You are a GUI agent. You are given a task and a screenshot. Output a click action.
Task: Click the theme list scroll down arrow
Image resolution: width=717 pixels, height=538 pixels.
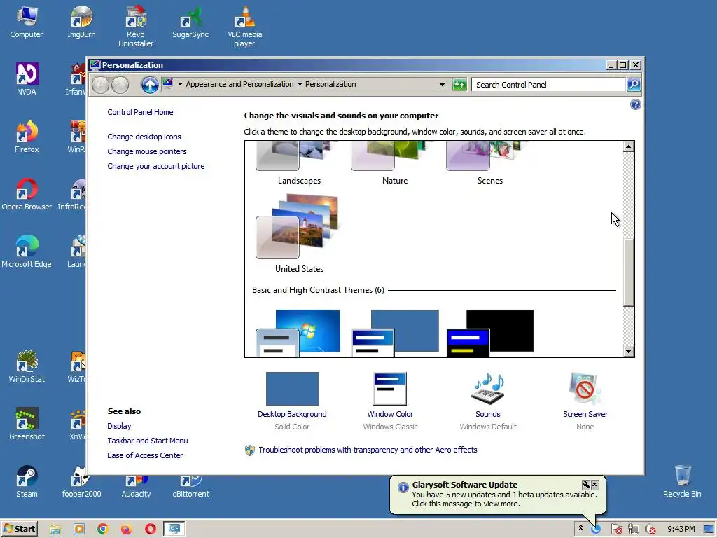click(628, 352)
